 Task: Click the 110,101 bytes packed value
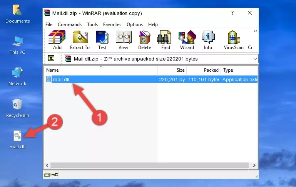pos(204,79)
